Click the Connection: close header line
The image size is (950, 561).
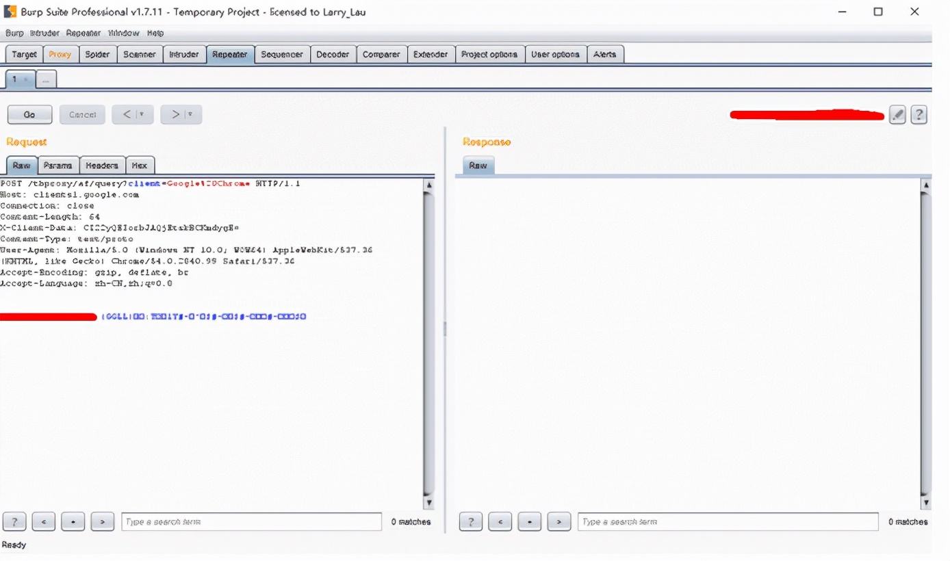click(47, 206)
